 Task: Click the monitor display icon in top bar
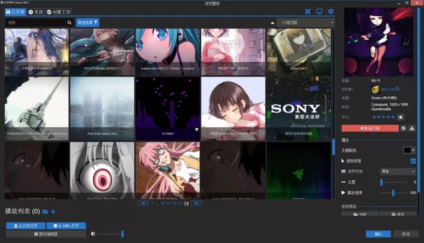click(x=319, y=12)
